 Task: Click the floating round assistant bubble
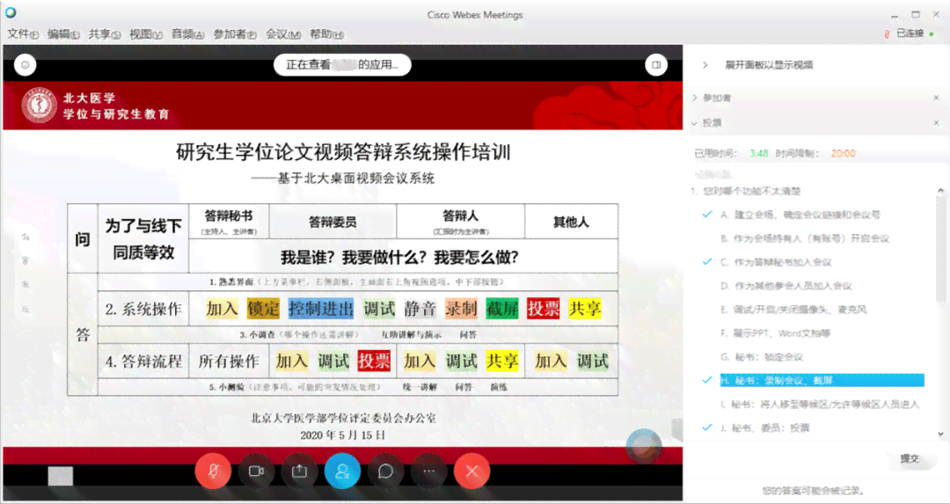pyautogui.click(x=643, y=447)
